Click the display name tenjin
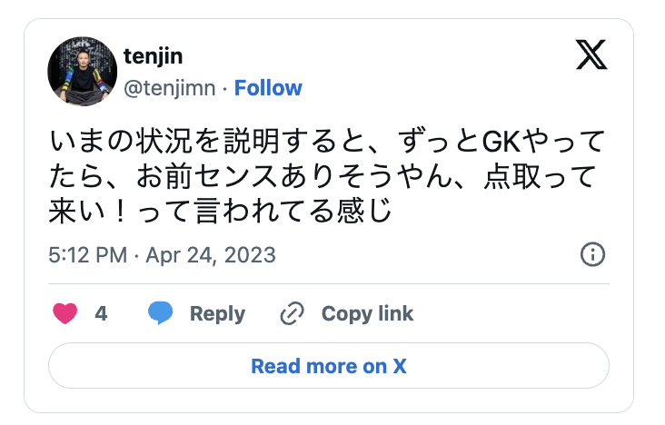The height and width of the screenshot is (425, 665). pos(152,56)
